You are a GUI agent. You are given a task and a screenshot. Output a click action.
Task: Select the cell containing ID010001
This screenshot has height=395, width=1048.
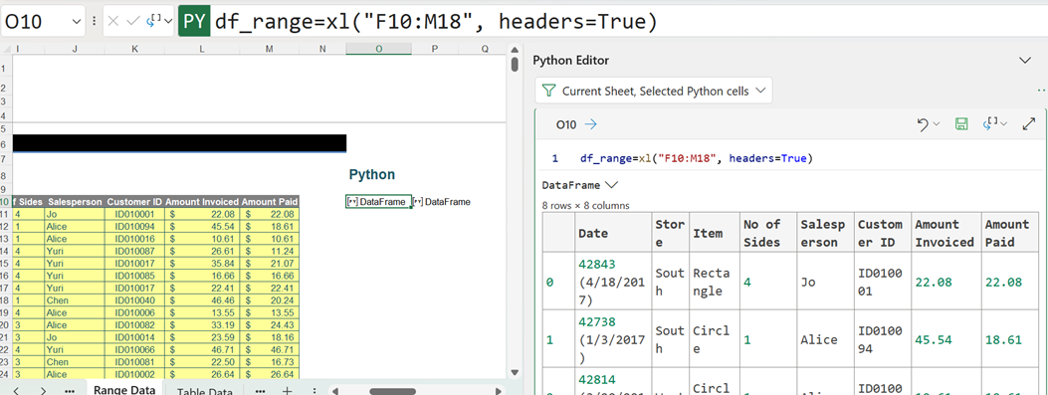point(135,214)
